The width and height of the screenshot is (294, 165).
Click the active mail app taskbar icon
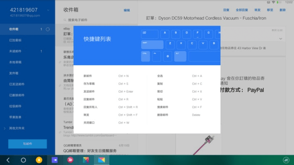[101, 160]
